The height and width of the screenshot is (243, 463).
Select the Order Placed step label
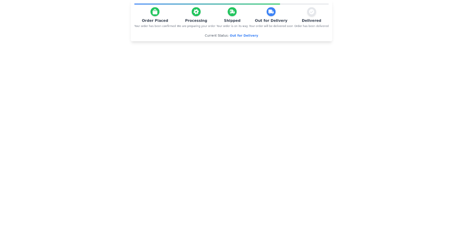[x=155, y=20]
